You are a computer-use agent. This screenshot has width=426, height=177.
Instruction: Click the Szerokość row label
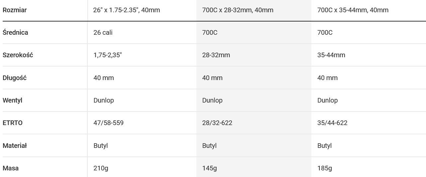[x=18, y=55]
